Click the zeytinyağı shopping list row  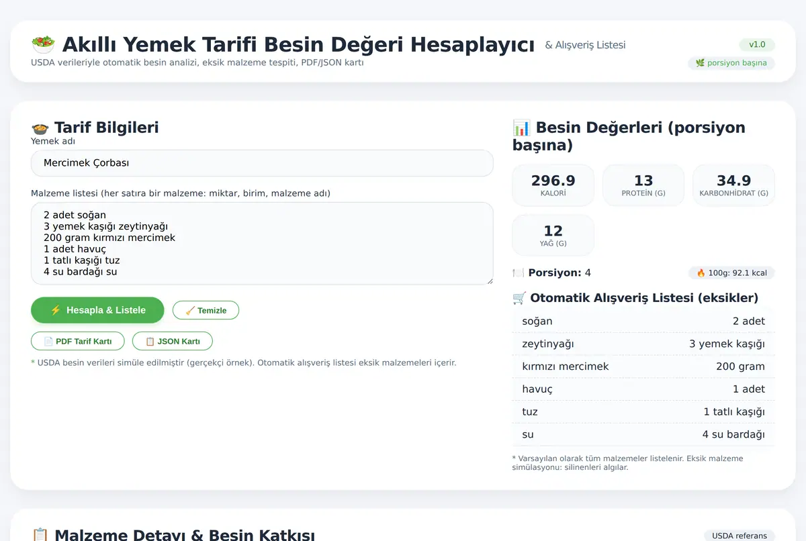click(643, 344)
